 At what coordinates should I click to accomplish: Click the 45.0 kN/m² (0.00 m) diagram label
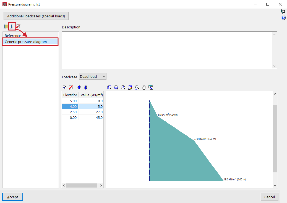coord(235,180)
